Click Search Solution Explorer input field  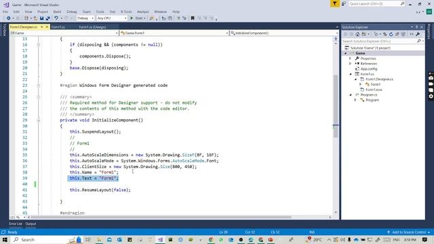click(x=383, y=41)
